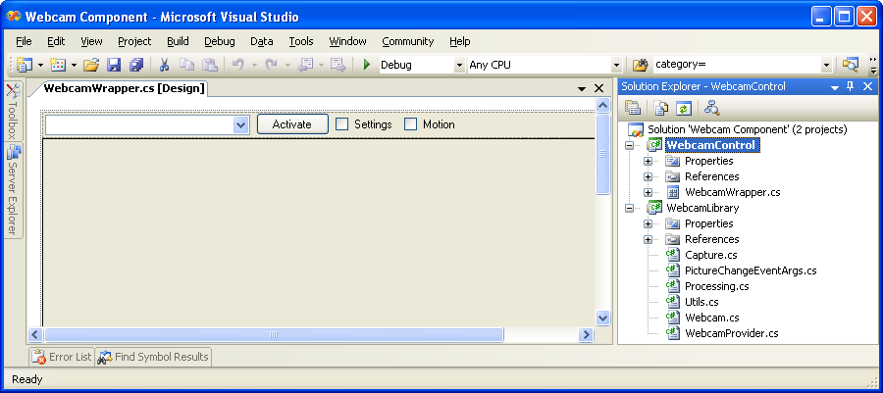Tick the Motion checkbox
883x393 pixels.
click(x=411, y=124)
